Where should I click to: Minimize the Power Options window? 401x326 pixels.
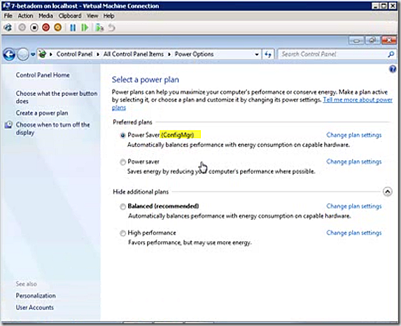pos(356,41)
